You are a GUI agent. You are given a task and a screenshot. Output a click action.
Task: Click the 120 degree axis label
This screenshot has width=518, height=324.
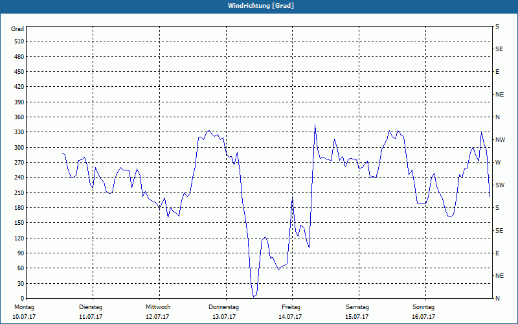click(x=19, y=238)
